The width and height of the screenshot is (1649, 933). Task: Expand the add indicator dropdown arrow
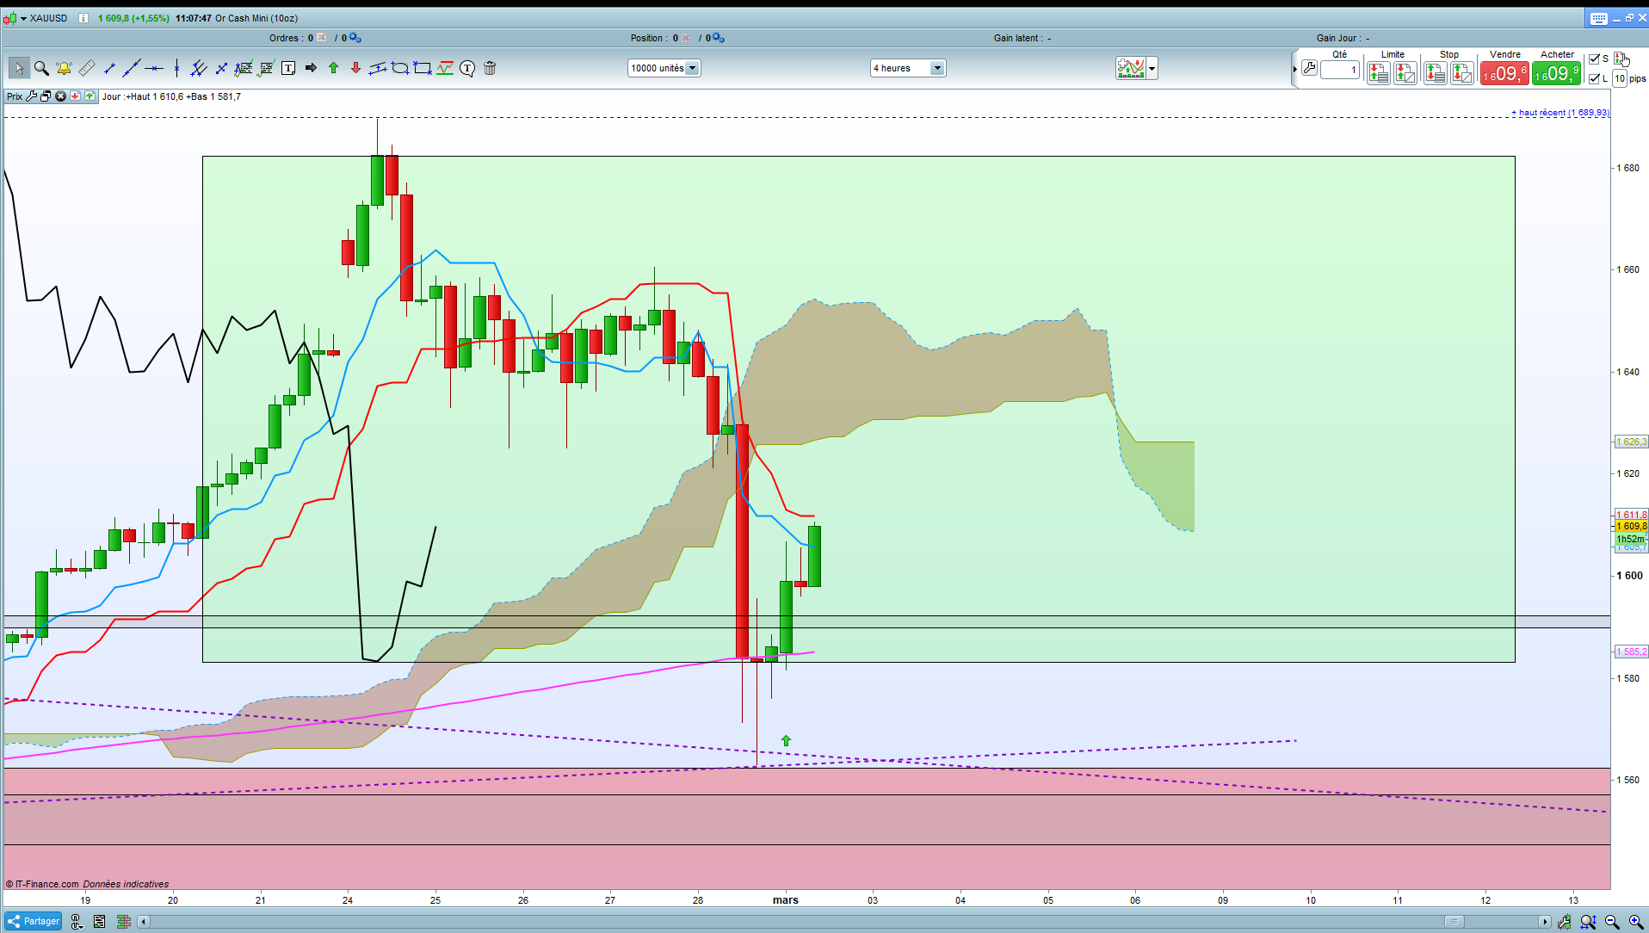pos(1152,68)
